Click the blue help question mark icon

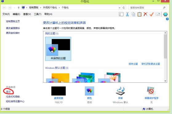click(x=167, y=19)
